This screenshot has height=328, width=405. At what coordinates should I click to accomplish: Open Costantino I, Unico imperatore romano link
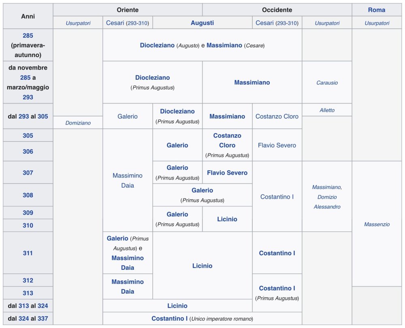[169, 318]
